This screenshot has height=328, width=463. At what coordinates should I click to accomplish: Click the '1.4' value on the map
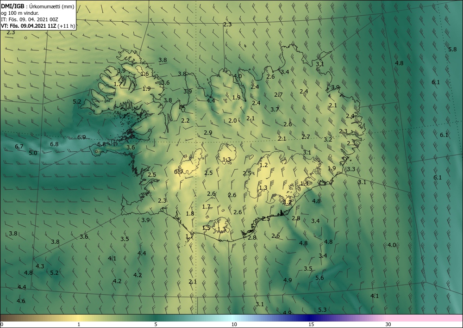point(304,184)
